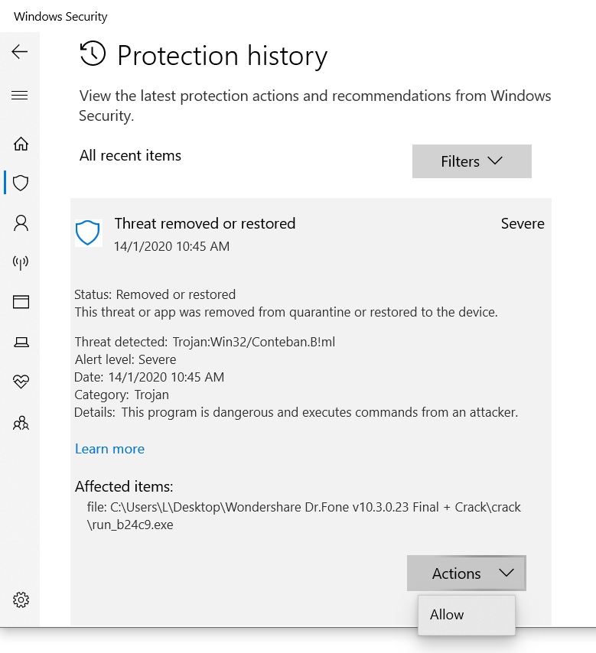Click the Alert level: Severe line

point(125,359)
